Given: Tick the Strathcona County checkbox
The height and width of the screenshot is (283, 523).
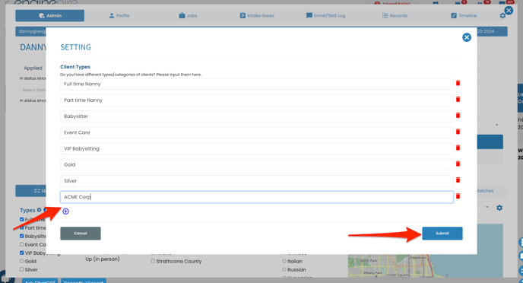Looking at the screenshot, I should [x=153, y=261].
